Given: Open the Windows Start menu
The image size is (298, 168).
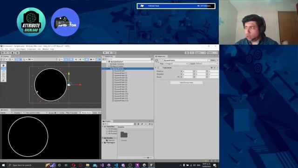Looking at the screenshot, I should pos(3,165).
